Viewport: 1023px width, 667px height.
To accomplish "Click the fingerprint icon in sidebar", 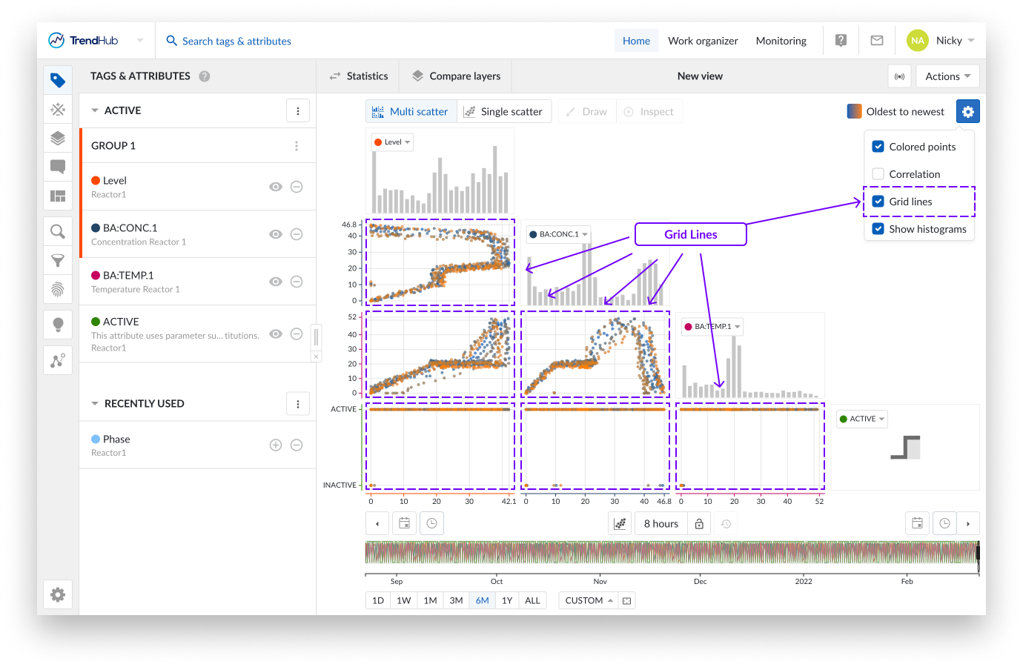I will pos(58,289).
